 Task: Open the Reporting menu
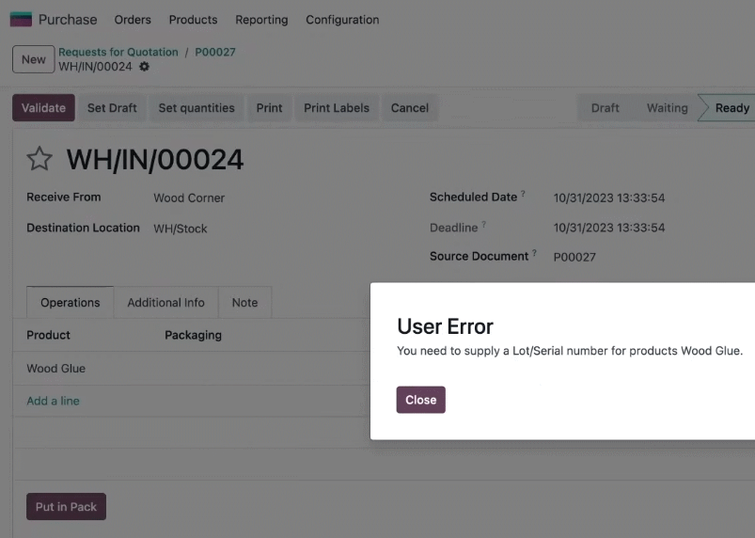[261, 20]
